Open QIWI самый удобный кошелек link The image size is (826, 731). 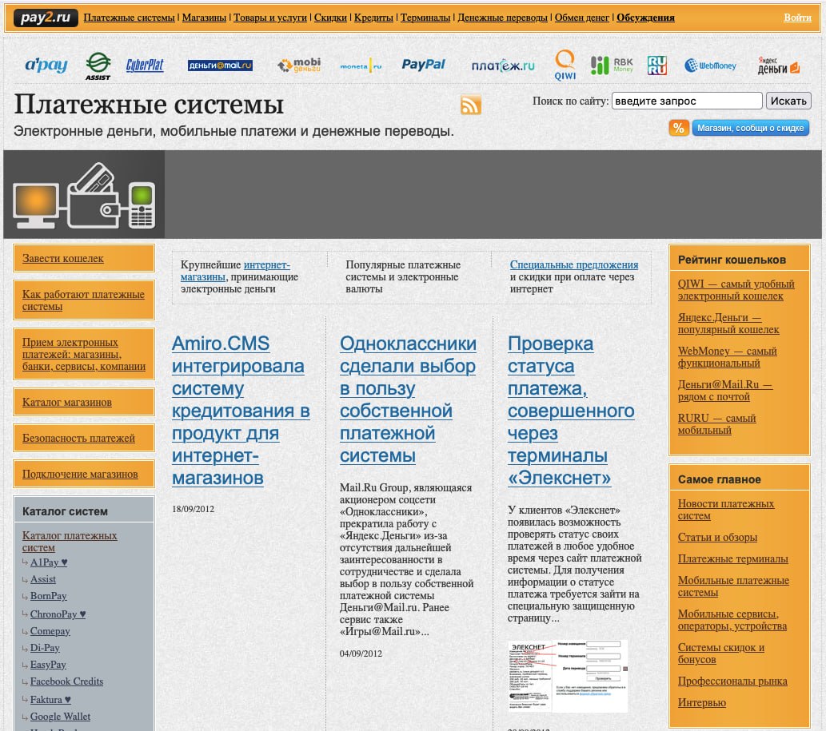[736, 290]
